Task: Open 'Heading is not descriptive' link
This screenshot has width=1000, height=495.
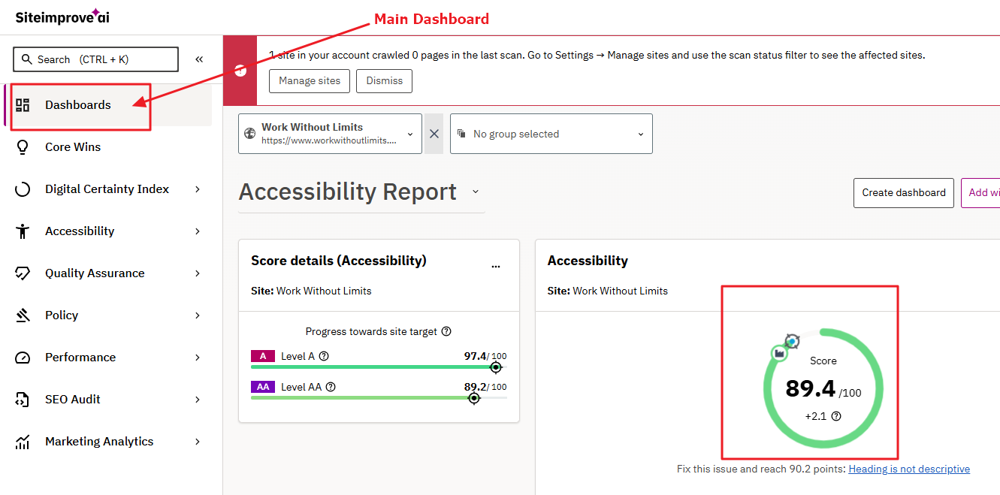Action: point(909,469)
